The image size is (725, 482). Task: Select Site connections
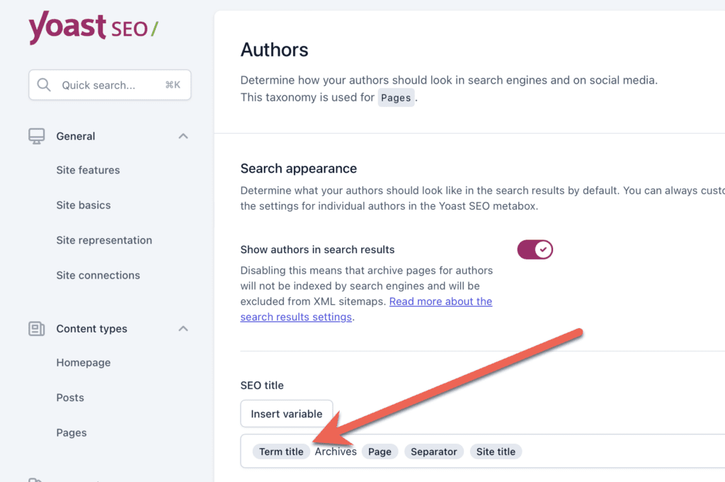click(98, 275)
